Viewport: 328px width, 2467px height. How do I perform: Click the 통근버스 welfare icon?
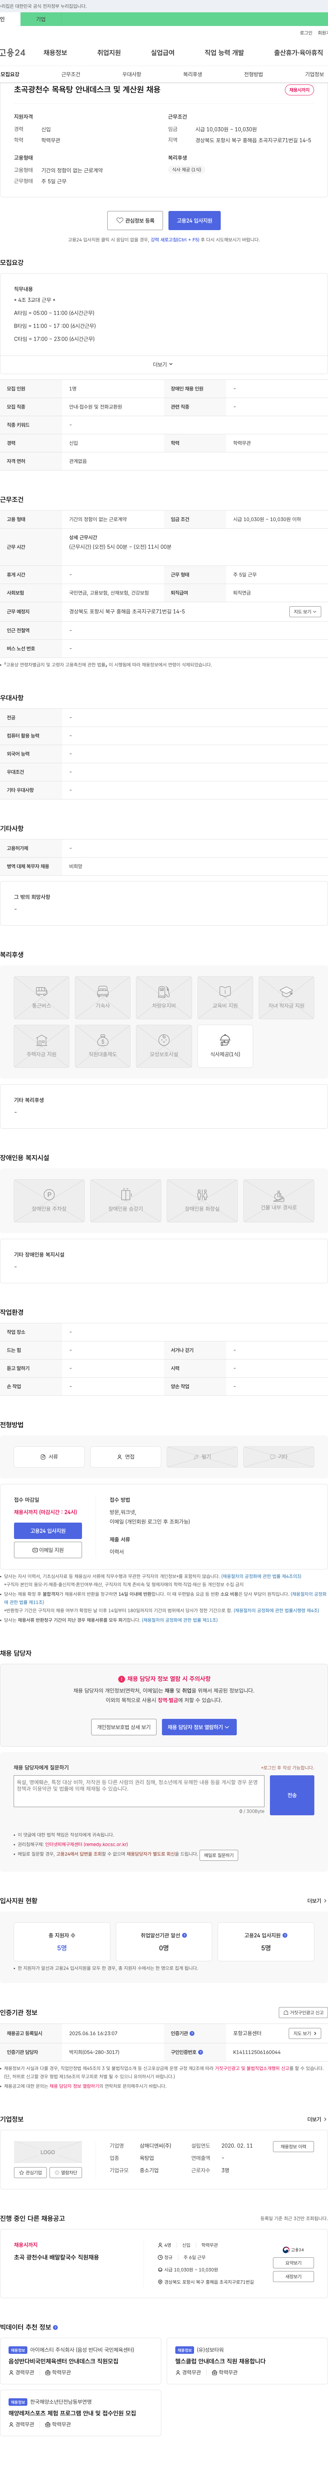click(41, 997)
